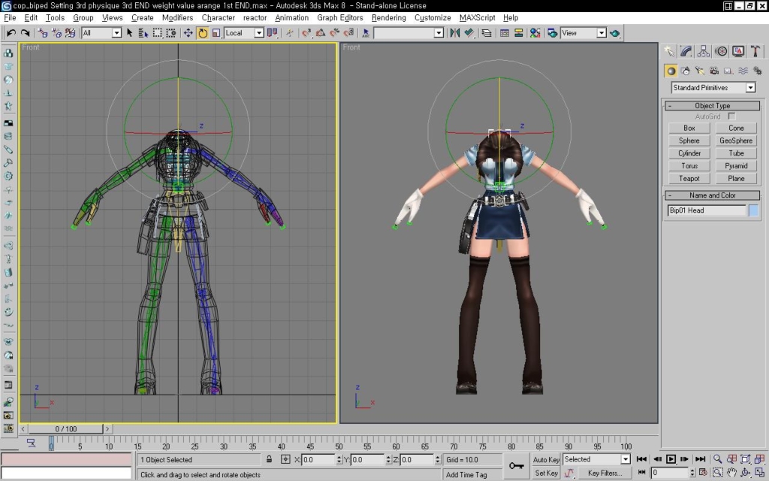Image resolution: width=769 pixels, height=481 pixels.
Task: Click the Quick Render teapot icon
Action: (x=614, y=33)
